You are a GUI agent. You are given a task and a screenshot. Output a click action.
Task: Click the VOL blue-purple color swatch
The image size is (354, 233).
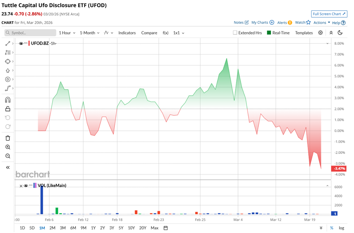pyautogui.click(x=35, y=185)
